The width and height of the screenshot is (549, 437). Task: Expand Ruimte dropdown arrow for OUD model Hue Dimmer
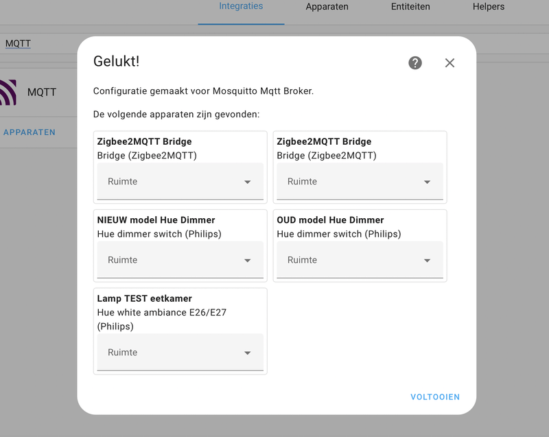[x=427, y=261]
